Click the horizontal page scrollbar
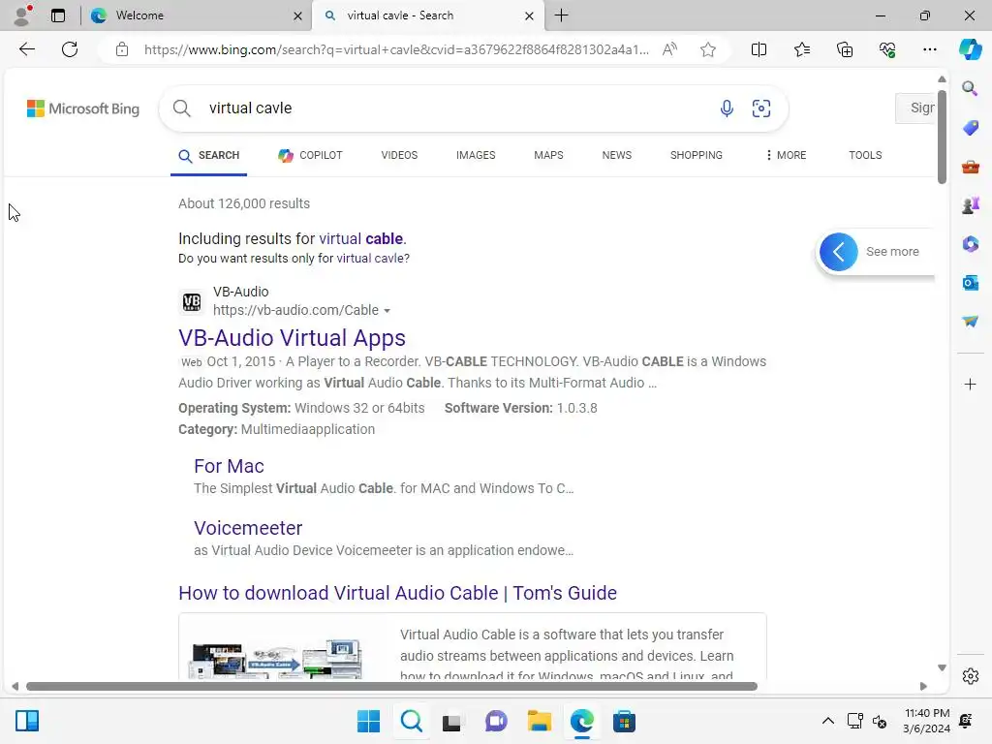 [x=391, y=687]
